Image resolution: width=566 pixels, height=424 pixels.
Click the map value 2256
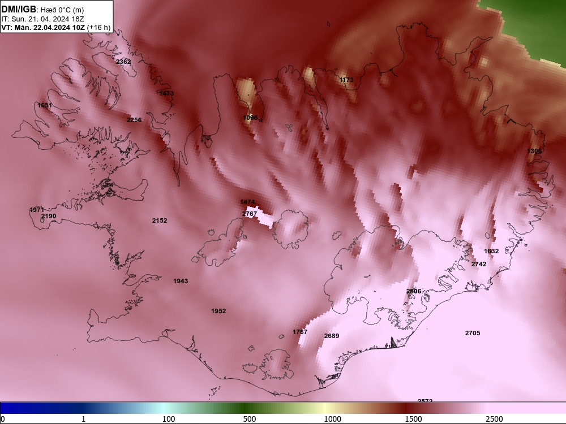pyautogui.click(x=134, y=120)
